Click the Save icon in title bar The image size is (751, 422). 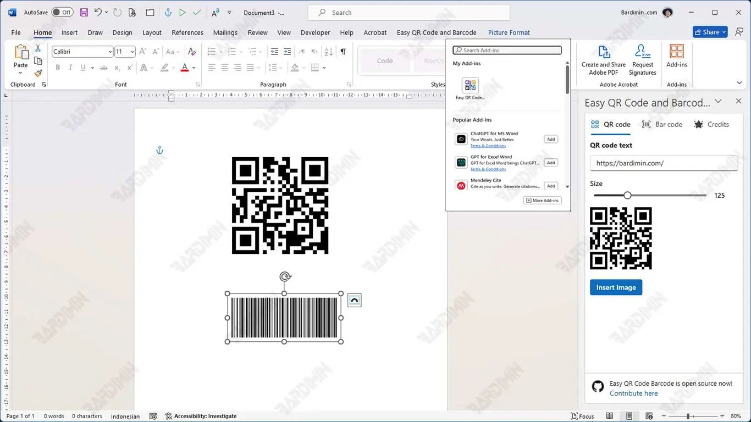(84, 12)
